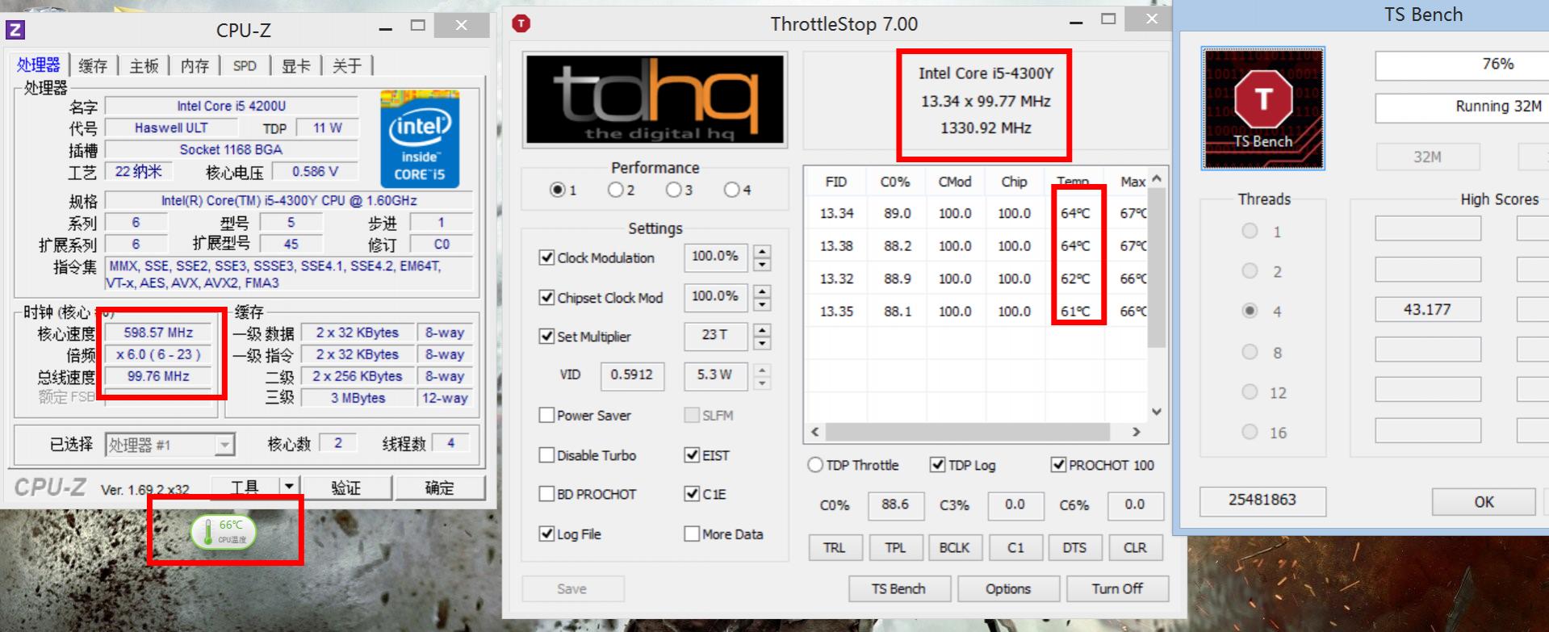Click the BCLK button

[x=954, y=547]
